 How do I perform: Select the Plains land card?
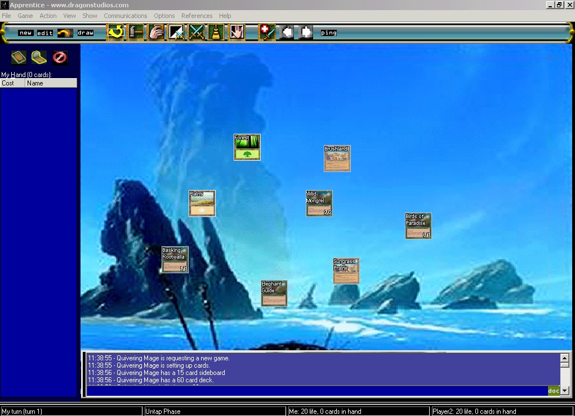point(202,204)
